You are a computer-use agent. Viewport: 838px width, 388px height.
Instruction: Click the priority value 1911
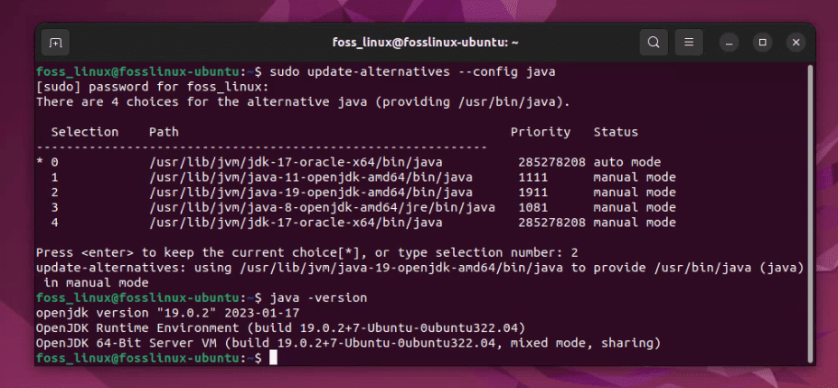[533, 192]
